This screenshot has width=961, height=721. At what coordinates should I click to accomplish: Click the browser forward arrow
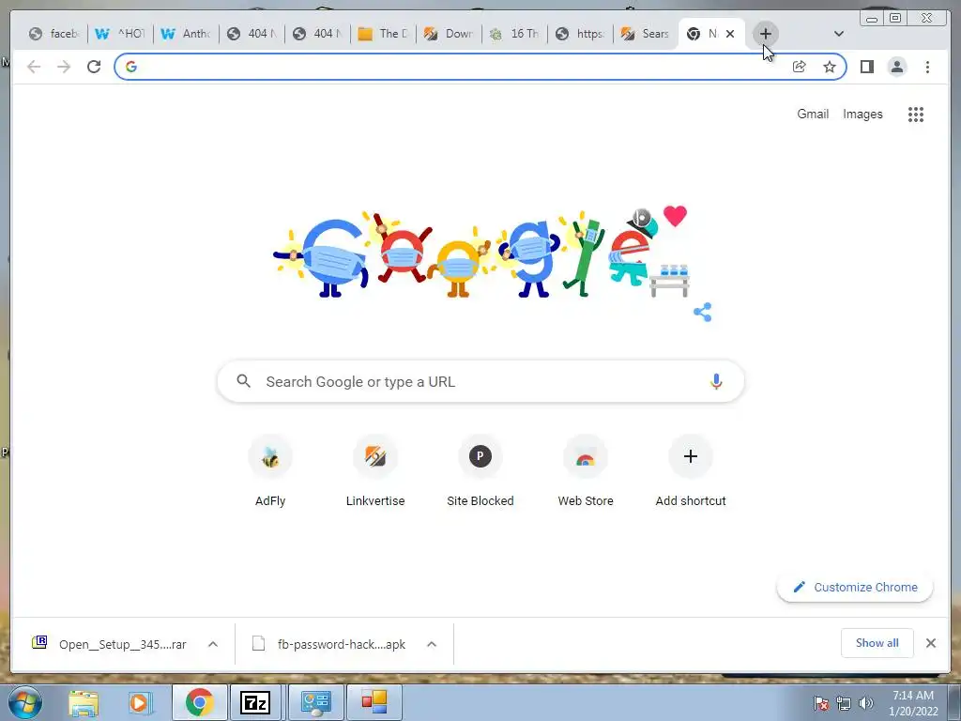click(x=64, y=67)
